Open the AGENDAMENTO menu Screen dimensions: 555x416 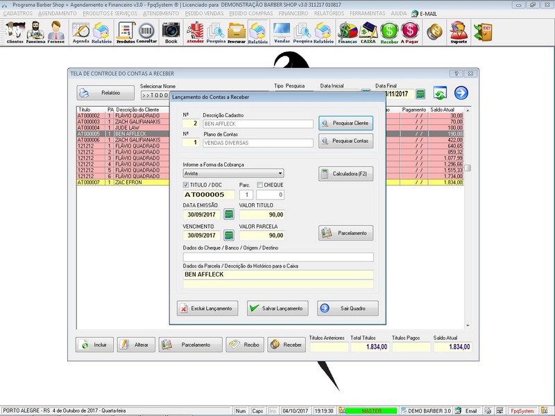point(58,13)
